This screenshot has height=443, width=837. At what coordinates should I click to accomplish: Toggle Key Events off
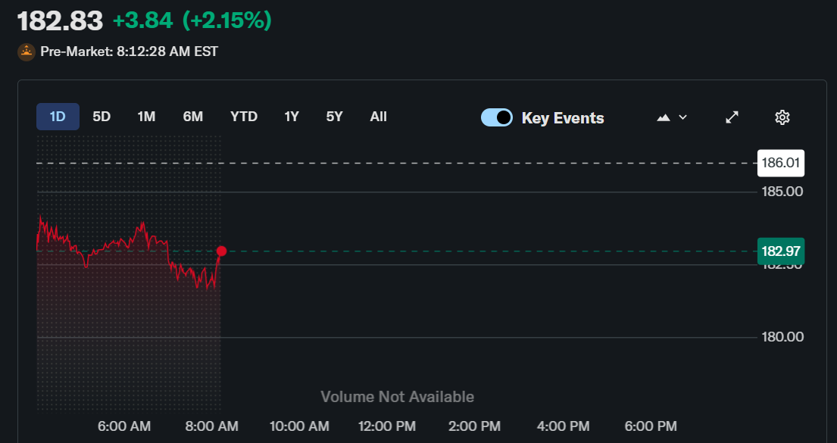(x=497, y=117)
